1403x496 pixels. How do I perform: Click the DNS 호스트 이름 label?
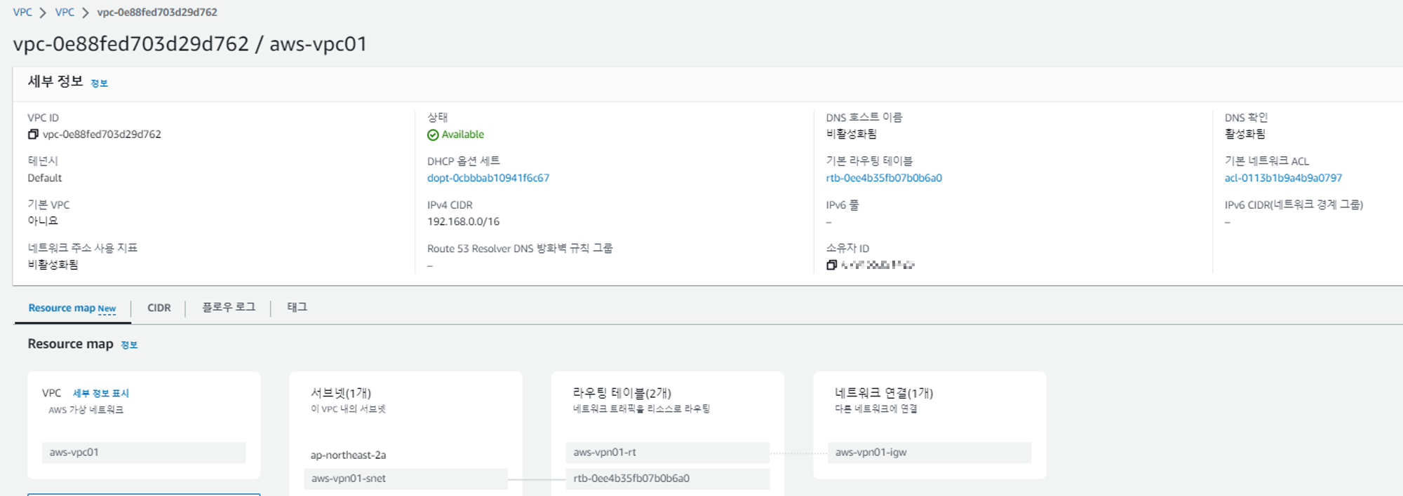(x=864, y=118)
